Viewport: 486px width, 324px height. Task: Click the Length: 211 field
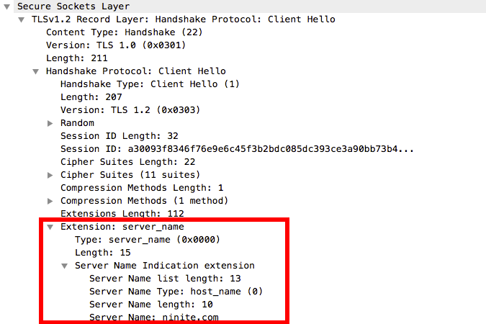pyautogui.click(x=73, y=58)
